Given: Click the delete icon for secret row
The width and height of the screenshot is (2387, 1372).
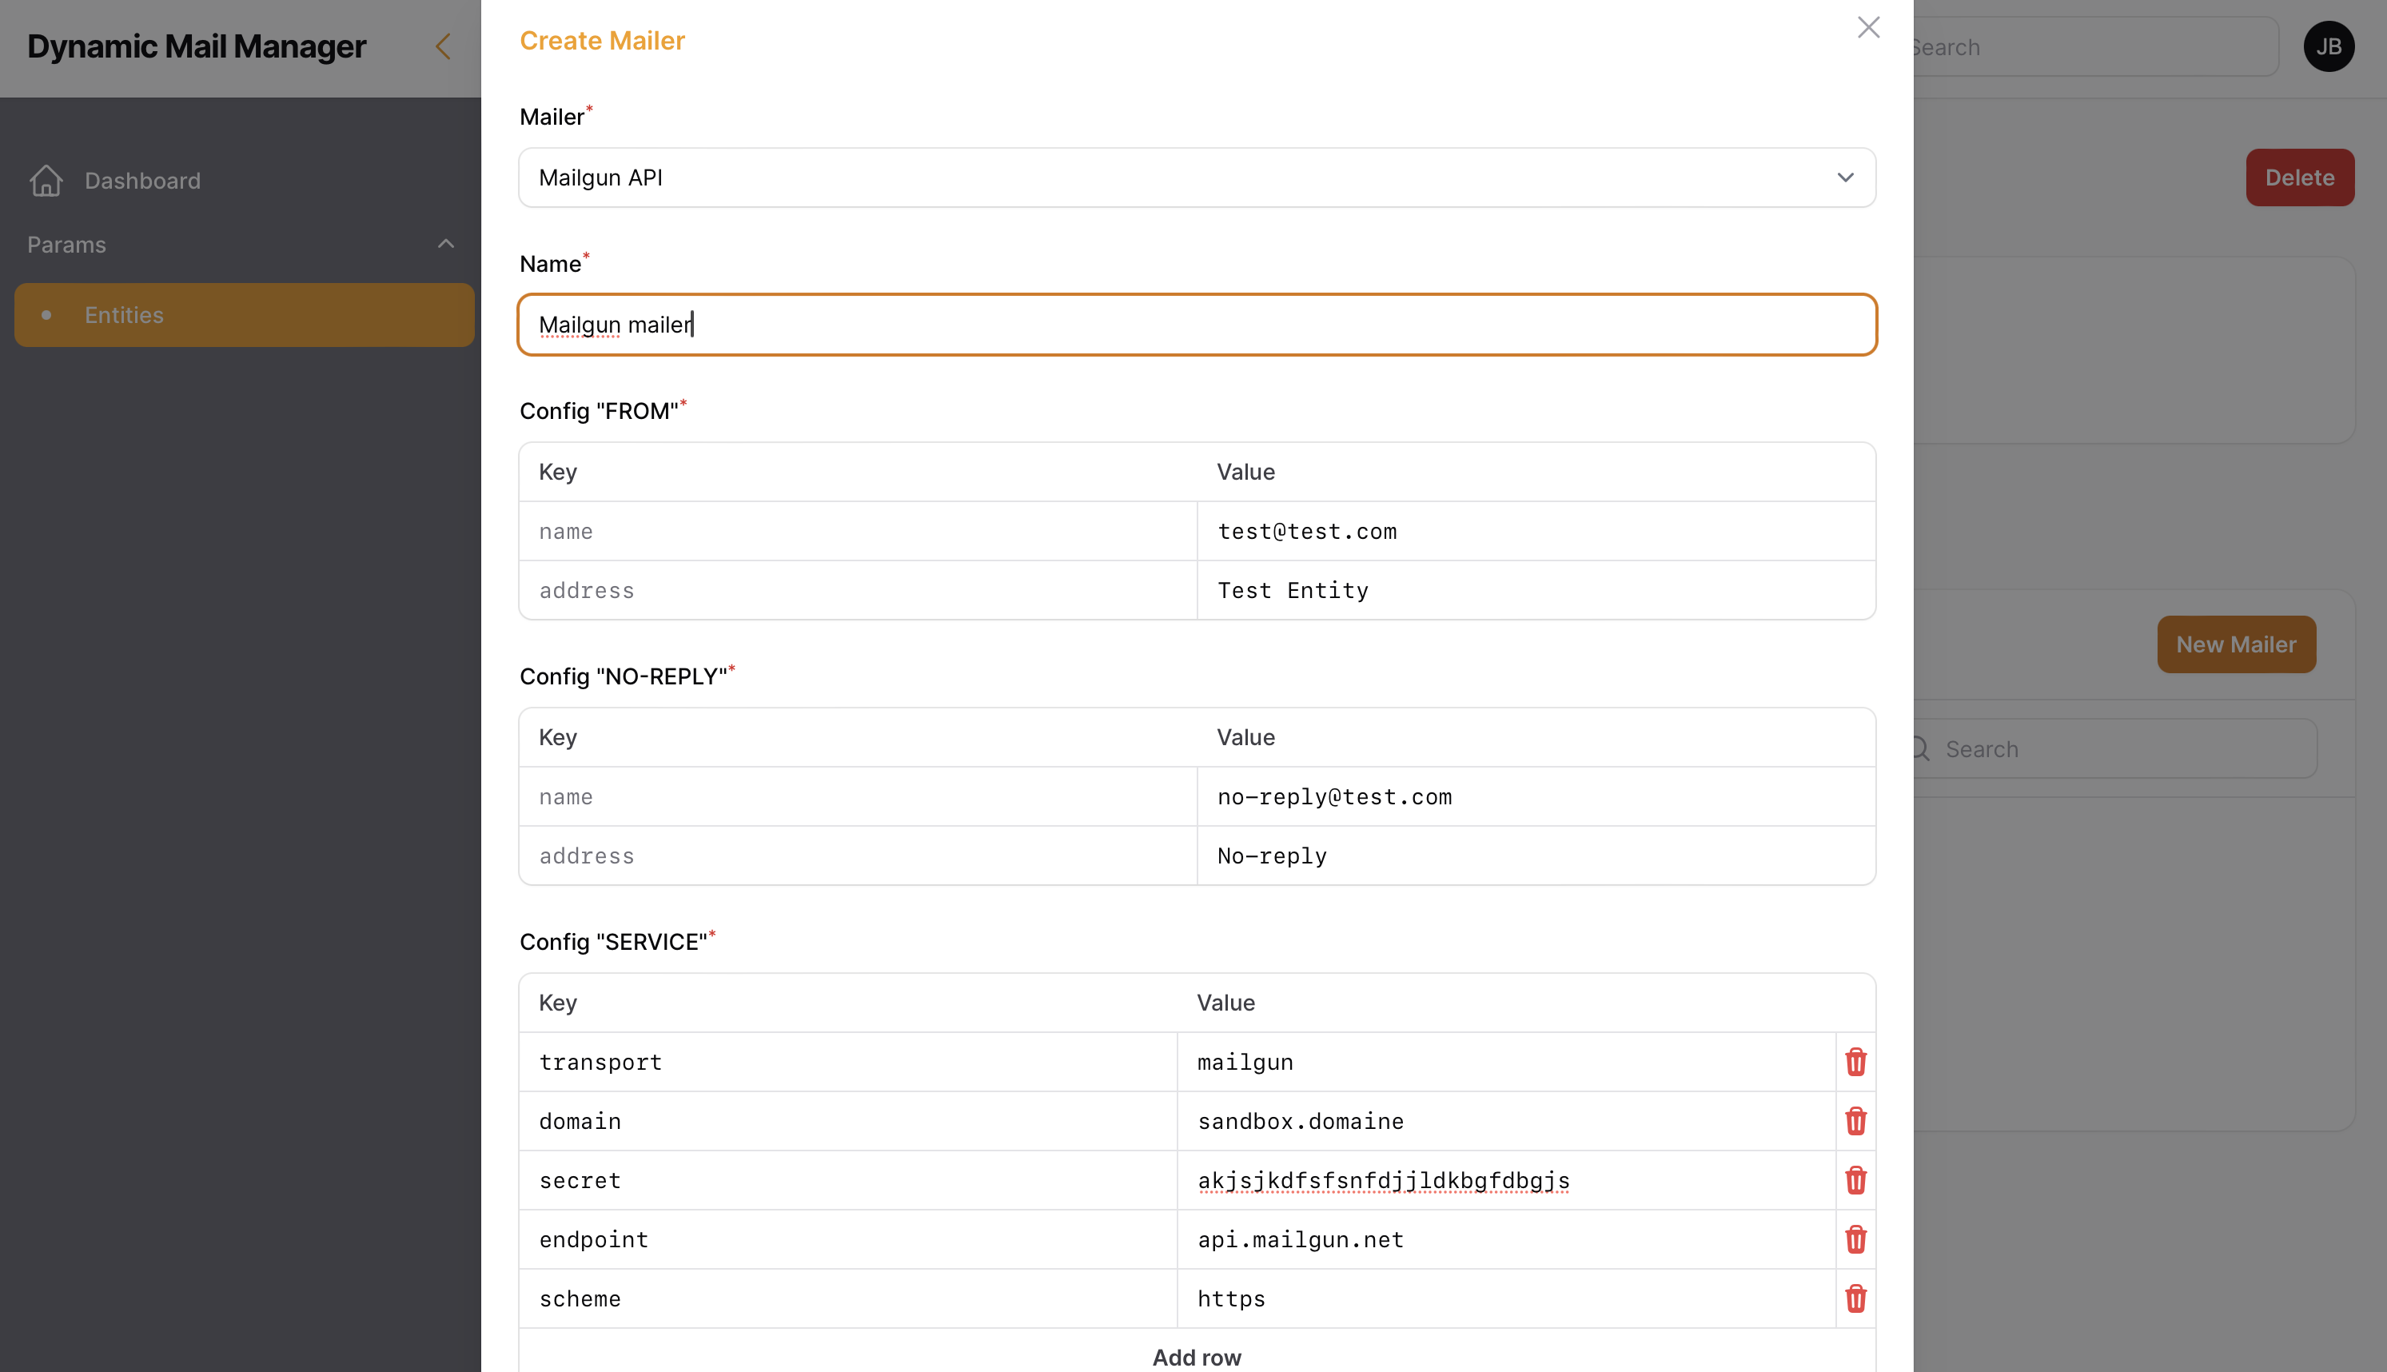Looking at the screenshot, I should (1854, 1179).
